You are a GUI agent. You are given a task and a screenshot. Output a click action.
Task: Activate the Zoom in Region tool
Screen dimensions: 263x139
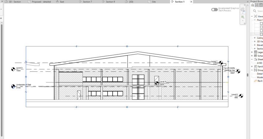pos(243,17)
